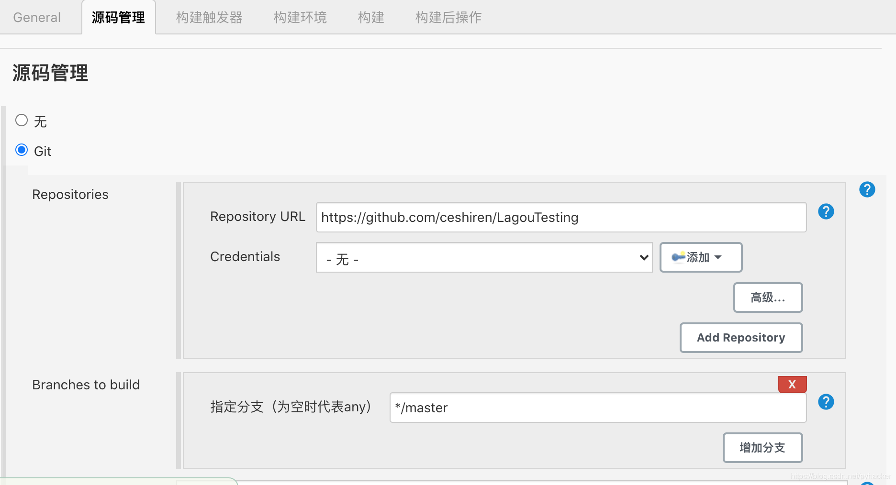Click the 高级... advanced button
The height and width of the screenshot is (485, 896).
768,298
